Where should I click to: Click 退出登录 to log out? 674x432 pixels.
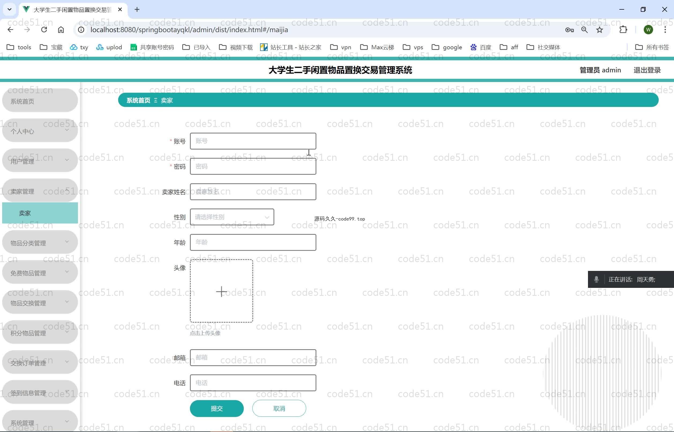(647, 70)
